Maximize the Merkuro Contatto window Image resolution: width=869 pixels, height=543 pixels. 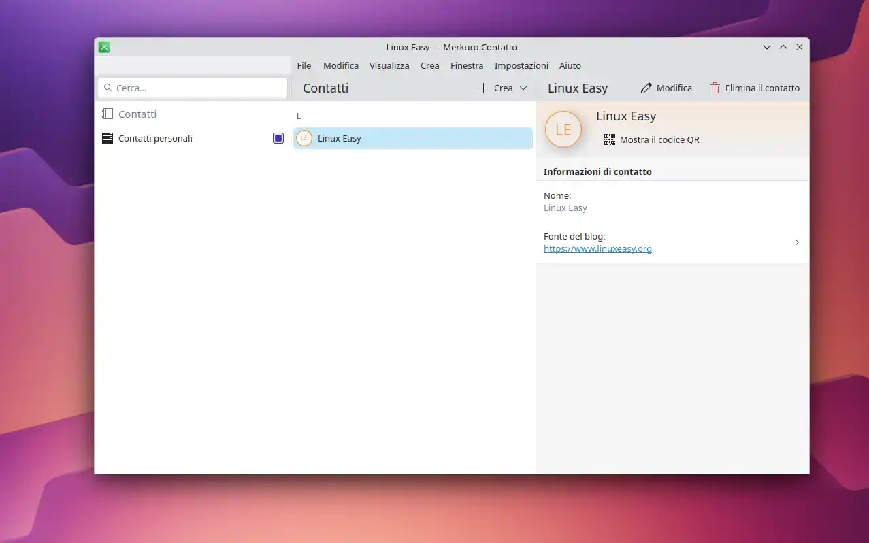783,47
